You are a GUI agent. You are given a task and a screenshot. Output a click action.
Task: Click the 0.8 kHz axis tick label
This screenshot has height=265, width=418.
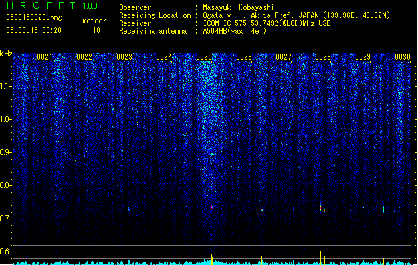coord(5,185)
